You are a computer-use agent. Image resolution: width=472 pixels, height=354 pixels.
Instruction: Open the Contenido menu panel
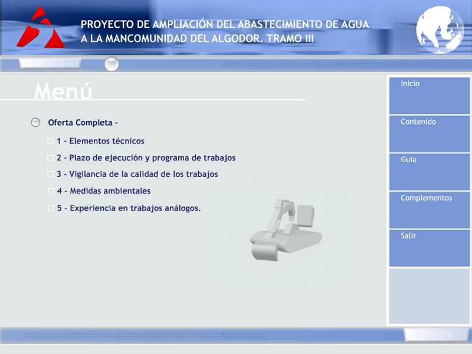pyautogui.click(x=430, y=134)
